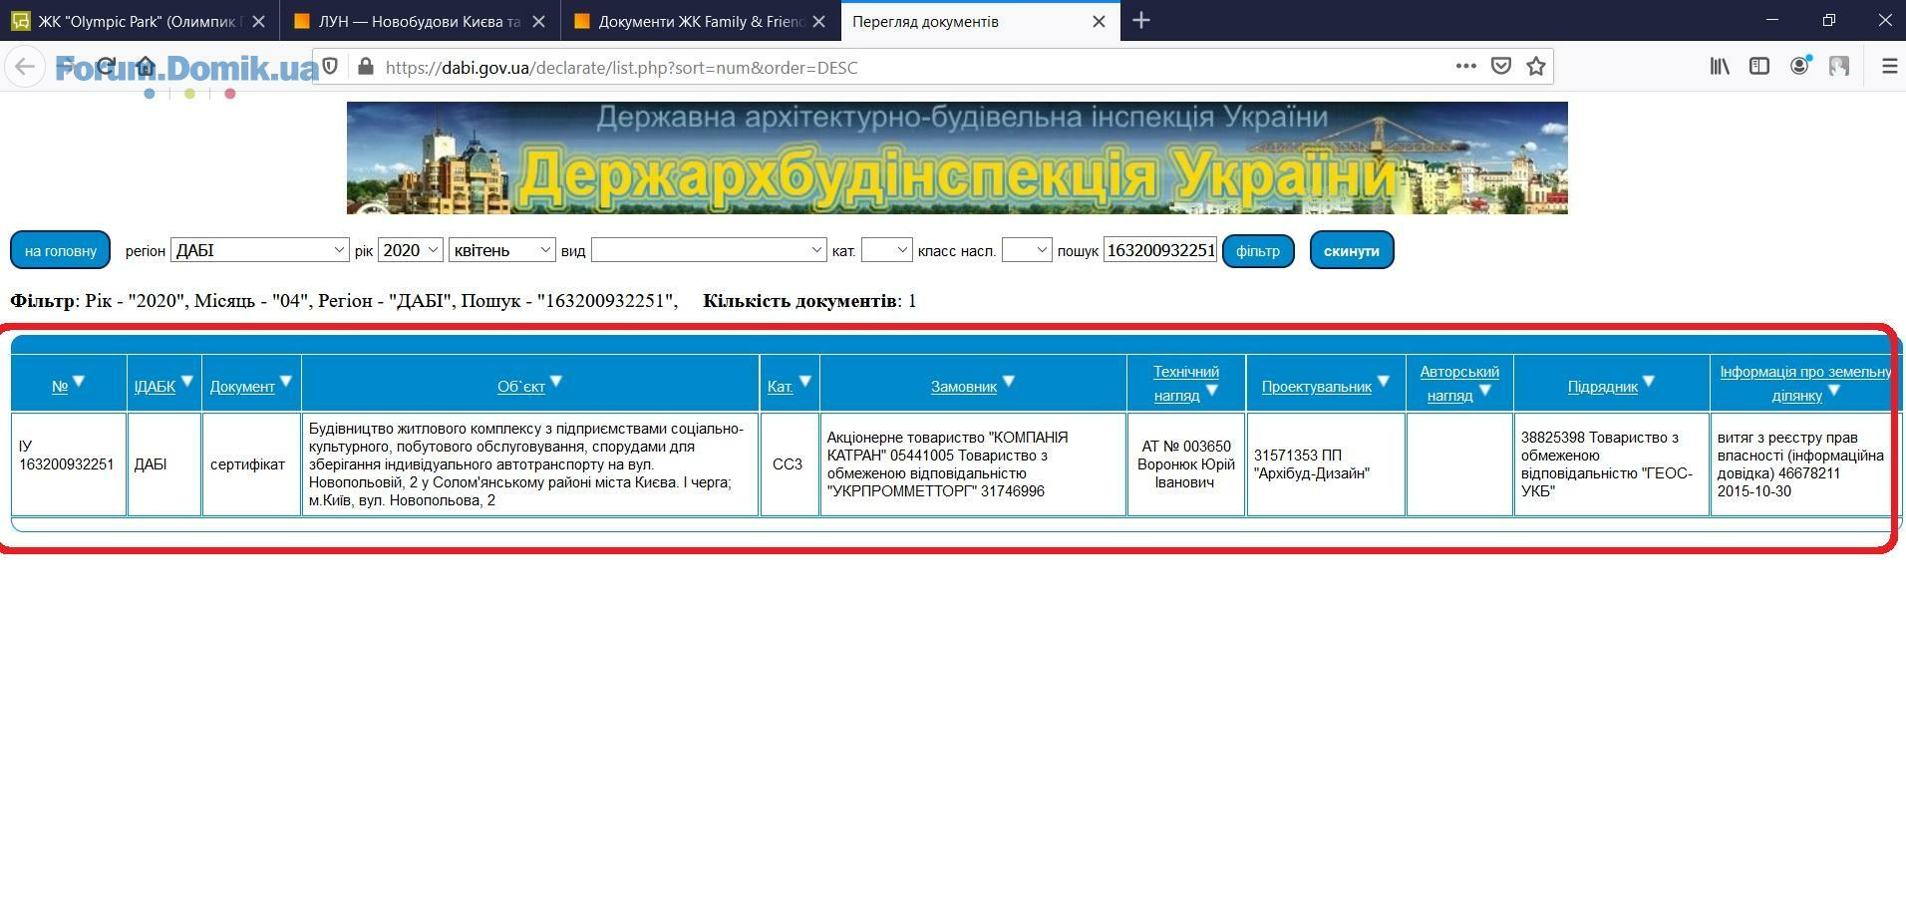Sort by Інформація про земельну ділянку link
Screen dimensions: 1906x919
pyautogui.click(x=1805, y=384)
